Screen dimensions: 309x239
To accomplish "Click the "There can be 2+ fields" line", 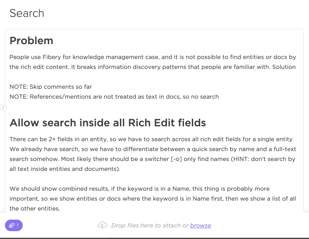I will [x=151, y=139].
